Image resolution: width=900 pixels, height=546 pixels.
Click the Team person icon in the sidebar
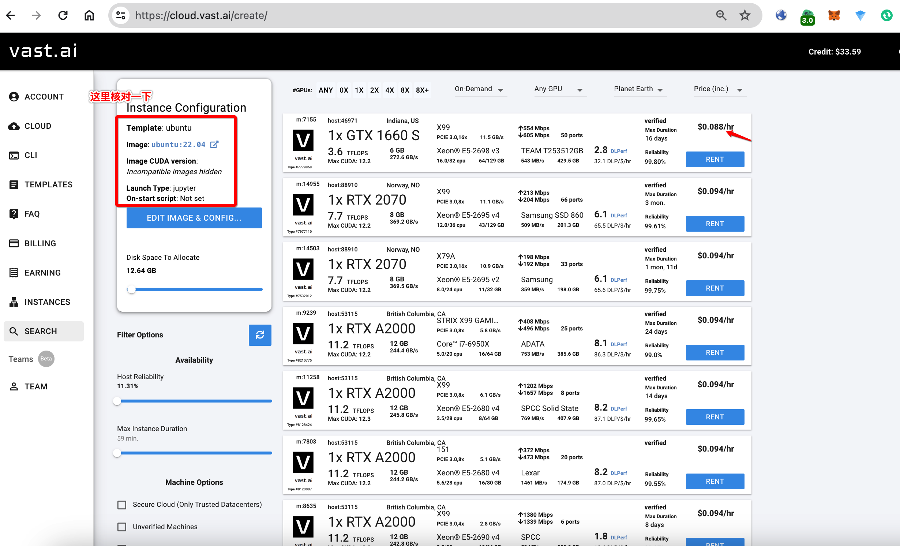click(x=14, y=386)
